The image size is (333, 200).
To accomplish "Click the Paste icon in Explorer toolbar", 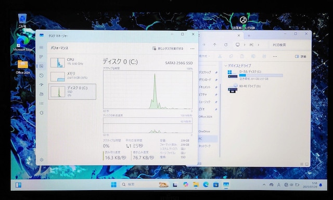I will click(x=242, y=56).
